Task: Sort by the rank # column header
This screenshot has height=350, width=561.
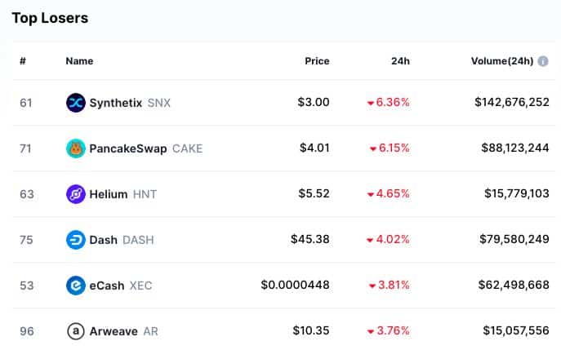Action: (x=23, y=61)
